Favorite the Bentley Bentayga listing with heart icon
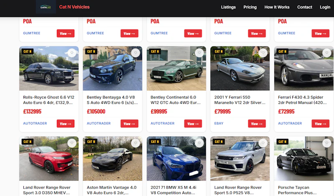Viewport: 334px width, 196px height. click(135, 53)
